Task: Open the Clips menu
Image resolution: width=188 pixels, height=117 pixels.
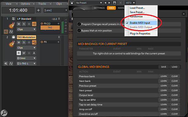Action: pos(61,4)
